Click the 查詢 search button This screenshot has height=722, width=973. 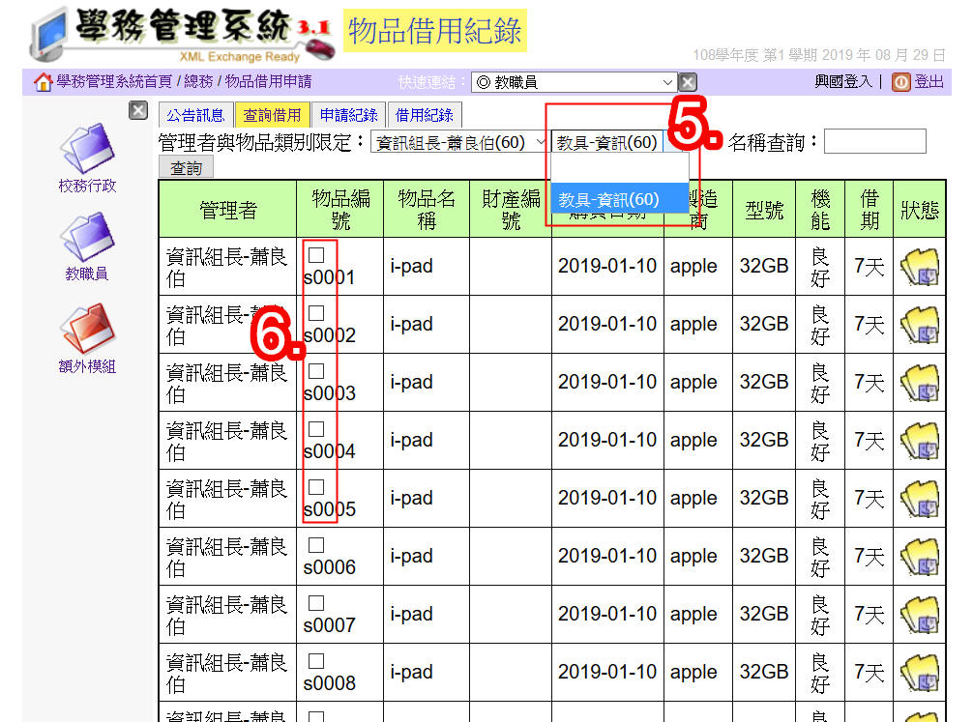click(x=186, y=167)
